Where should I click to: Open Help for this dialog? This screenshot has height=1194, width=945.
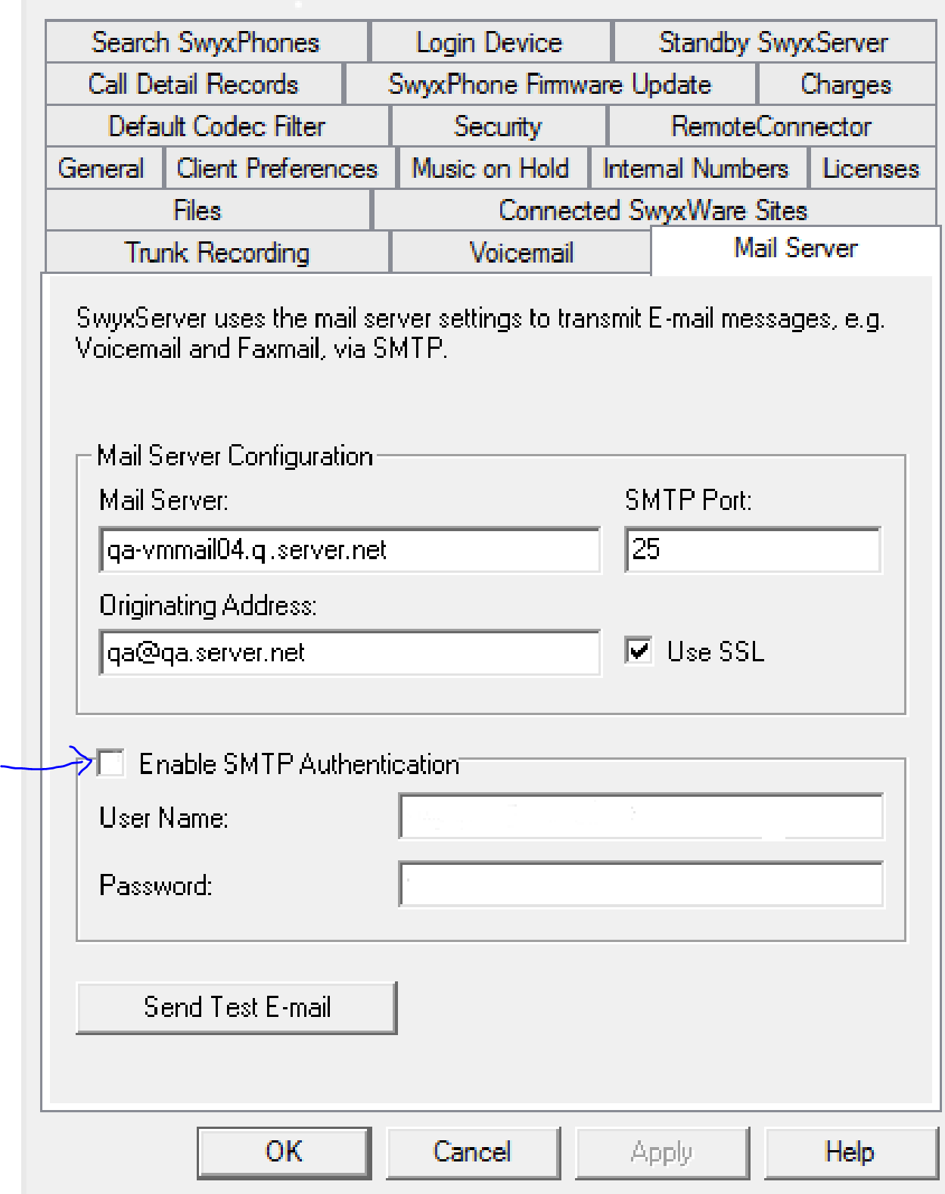850,1152
